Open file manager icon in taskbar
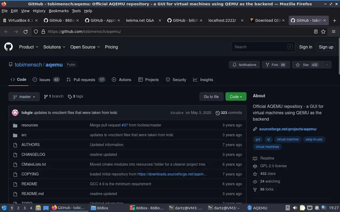This screenshot has height=212, width=340. [x=38, y=208]
